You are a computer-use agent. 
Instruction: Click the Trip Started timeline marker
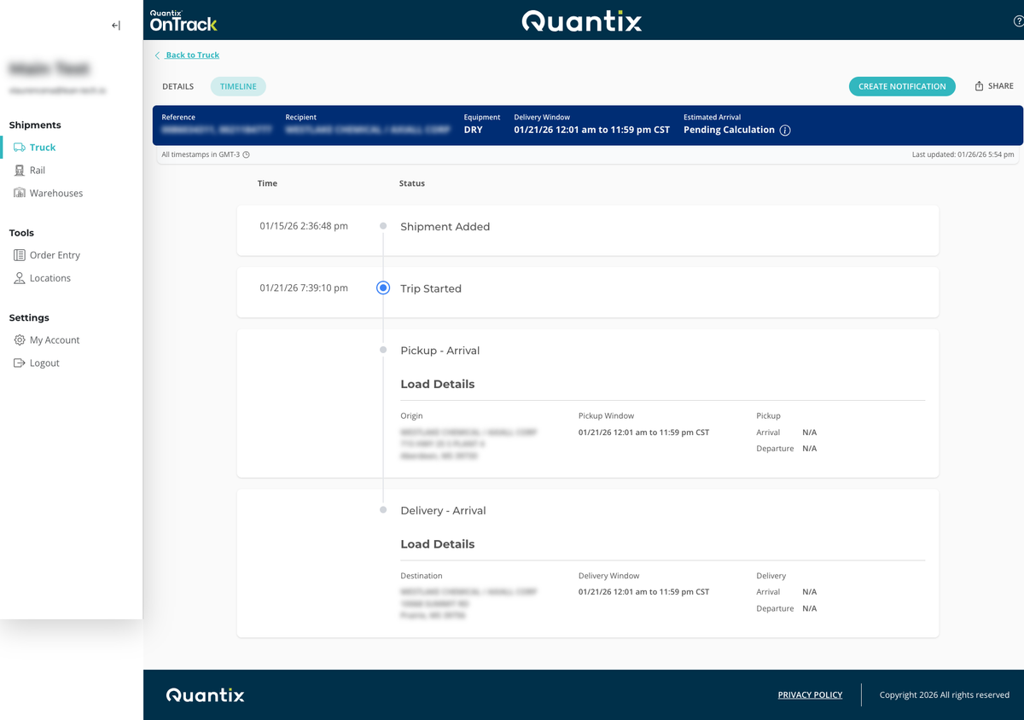383,288
